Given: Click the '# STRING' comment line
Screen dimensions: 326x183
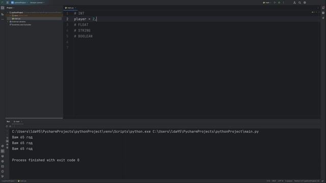Looking at the screenshot, I should pos(82,30).
